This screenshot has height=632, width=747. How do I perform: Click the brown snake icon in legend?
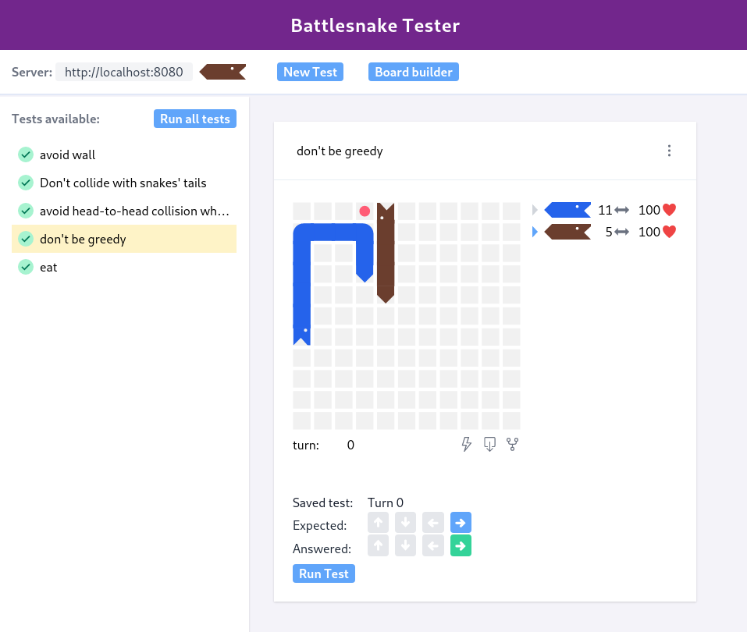pyautogui.click(x=567, y=232)
